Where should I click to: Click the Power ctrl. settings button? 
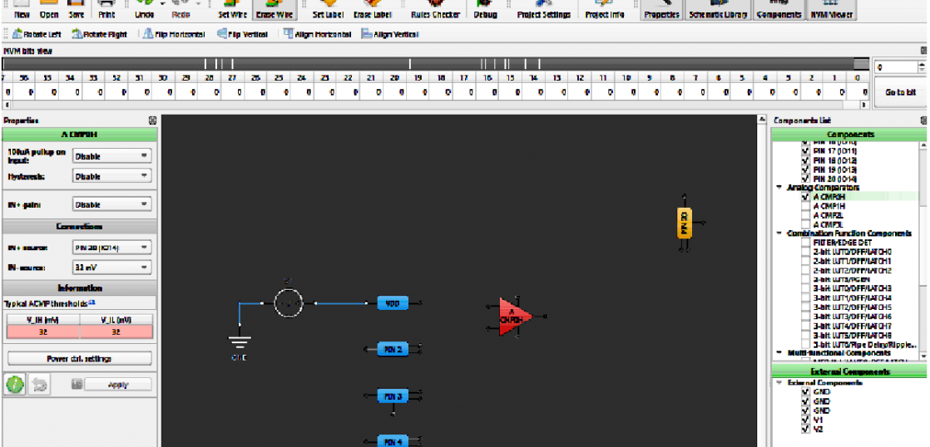click(x=80, y=359)
